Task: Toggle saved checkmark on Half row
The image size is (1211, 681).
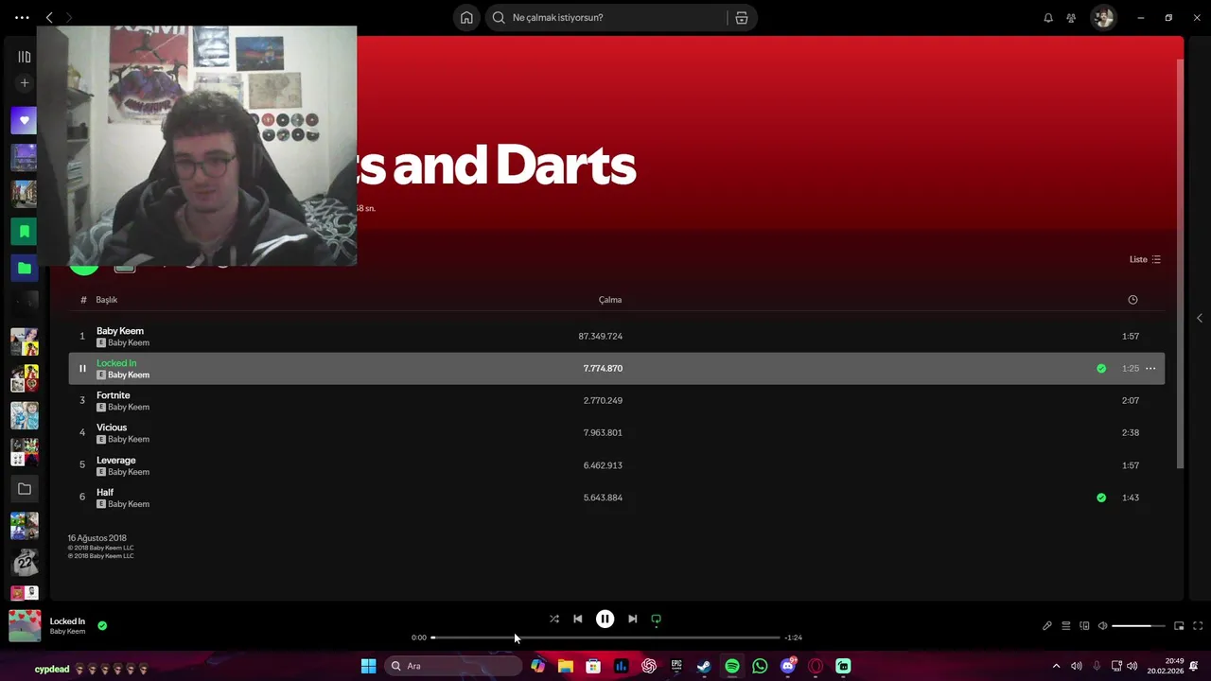Action: tap(1101, 498)
